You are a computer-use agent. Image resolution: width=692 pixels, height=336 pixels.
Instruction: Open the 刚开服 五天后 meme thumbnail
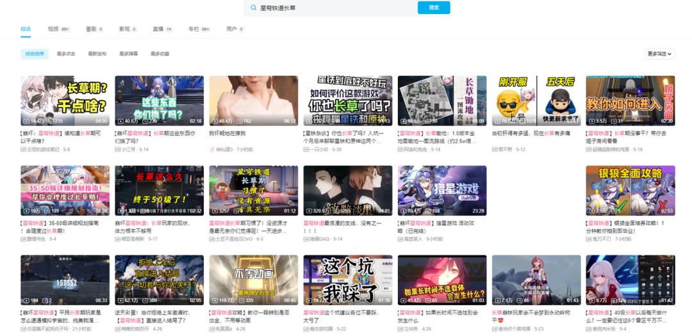point(536,100)
